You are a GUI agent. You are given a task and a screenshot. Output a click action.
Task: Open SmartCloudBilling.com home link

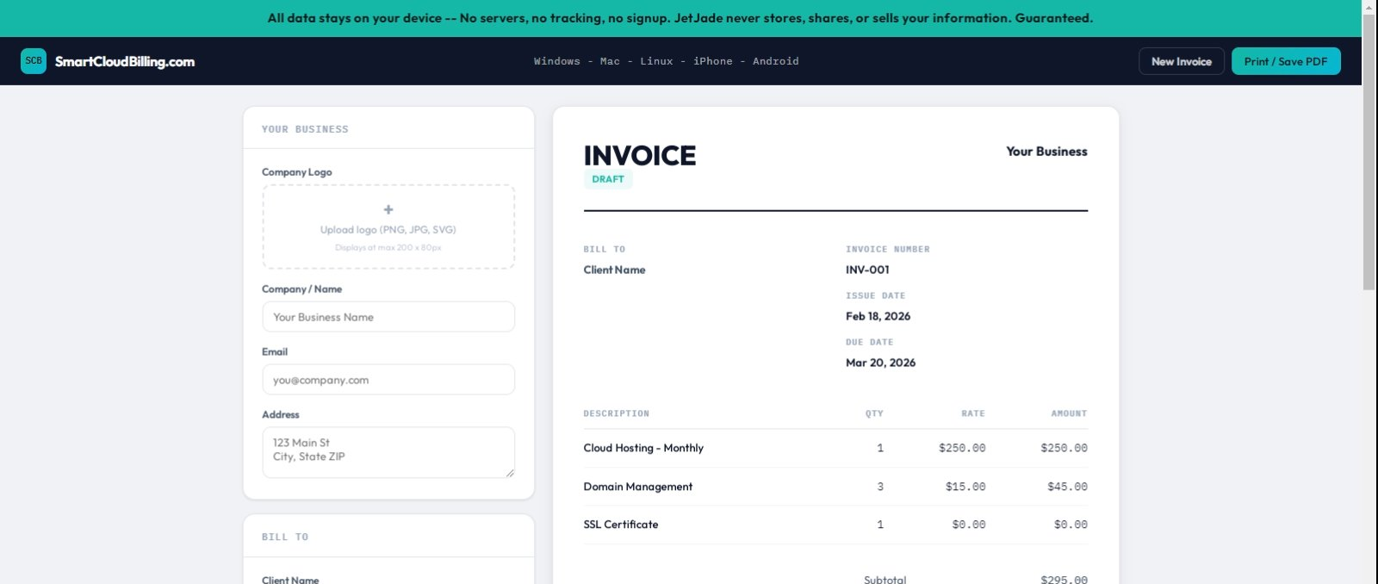click(125, 61)
